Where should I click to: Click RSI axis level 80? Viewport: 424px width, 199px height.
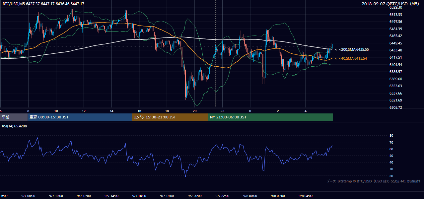click(391, 136)
